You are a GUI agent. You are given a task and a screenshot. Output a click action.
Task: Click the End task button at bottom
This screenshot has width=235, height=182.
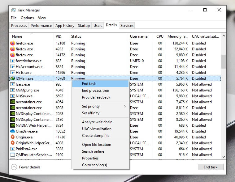pyautogui.click(x=211, y=167)
